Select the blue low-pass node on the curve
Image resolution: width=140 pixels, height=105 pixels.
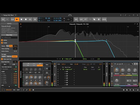(x=106, y=40)
